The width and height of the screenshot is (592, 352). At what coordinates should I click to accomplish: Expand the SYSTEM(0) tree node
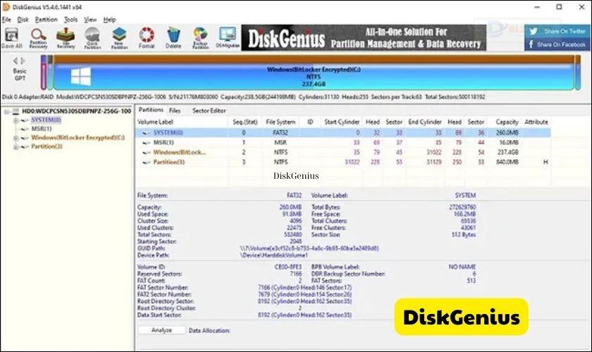pos(16,120)
